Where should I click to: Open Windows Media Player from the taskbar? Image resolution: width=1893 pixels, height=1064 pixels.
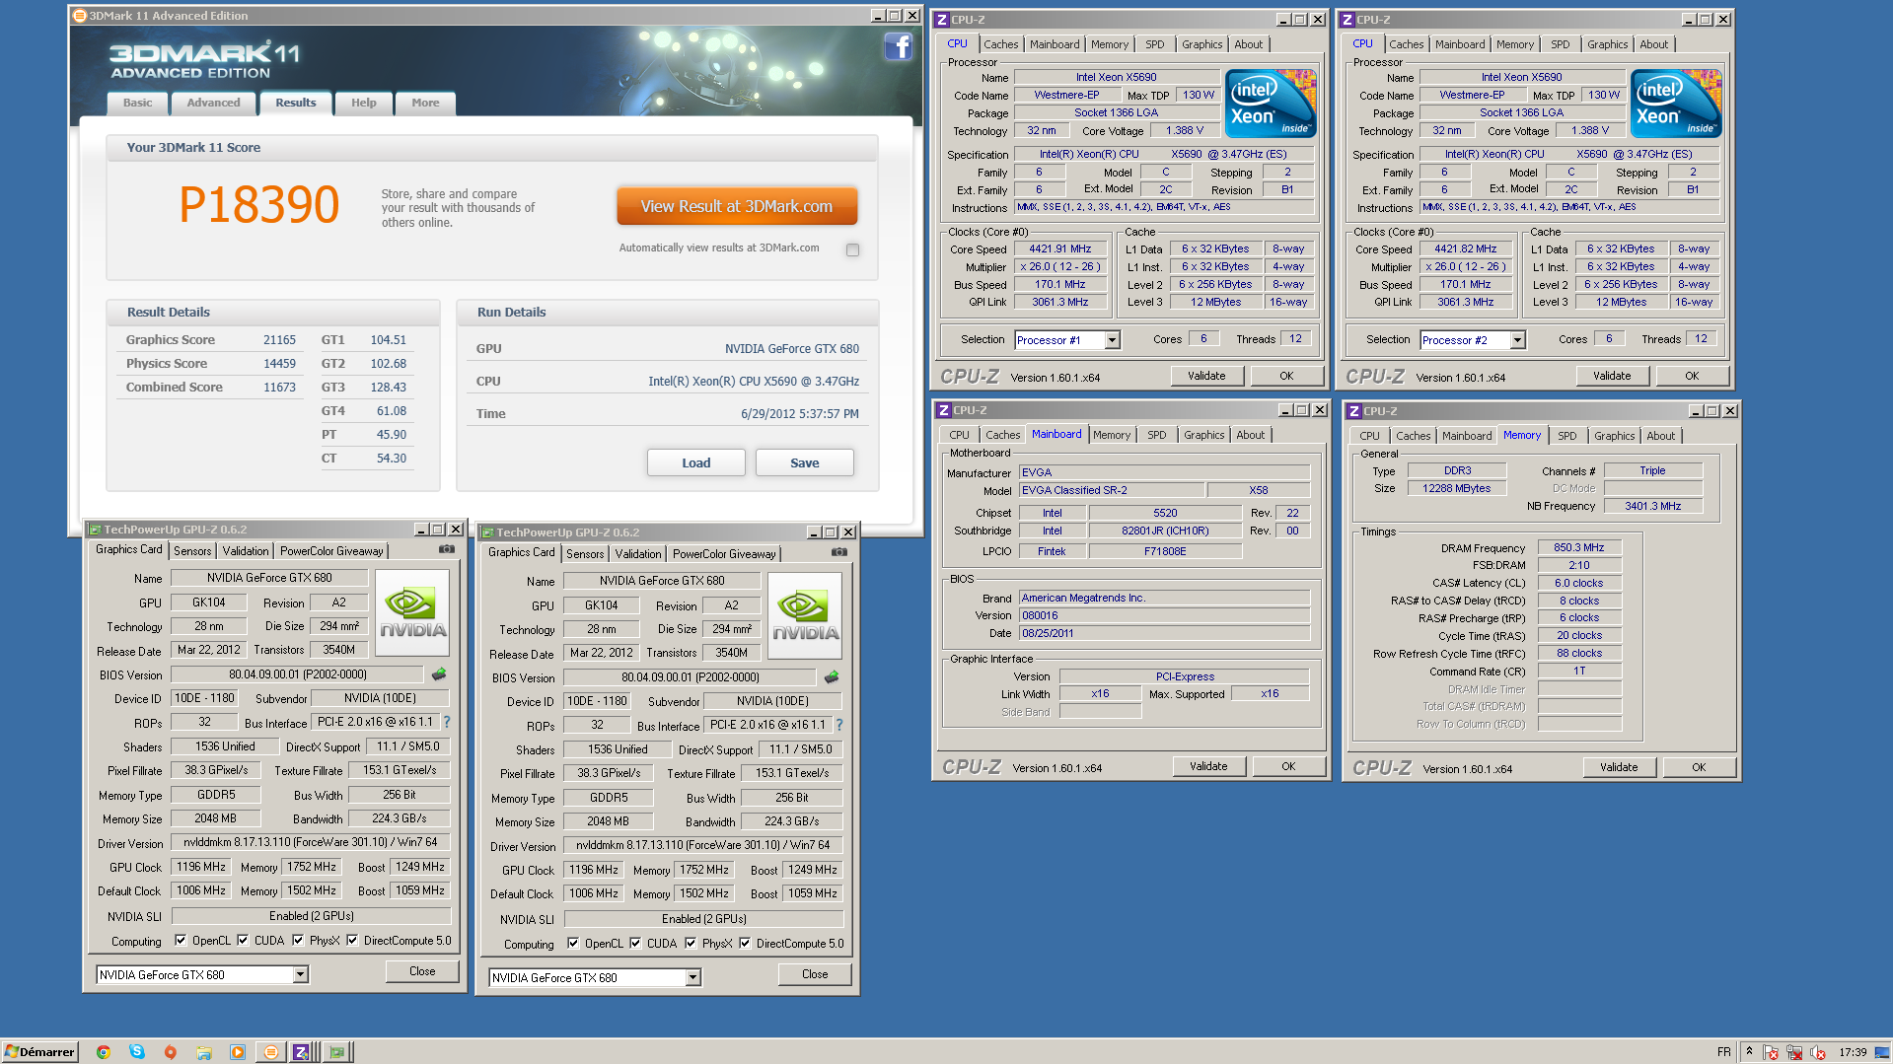point(237,1052)
